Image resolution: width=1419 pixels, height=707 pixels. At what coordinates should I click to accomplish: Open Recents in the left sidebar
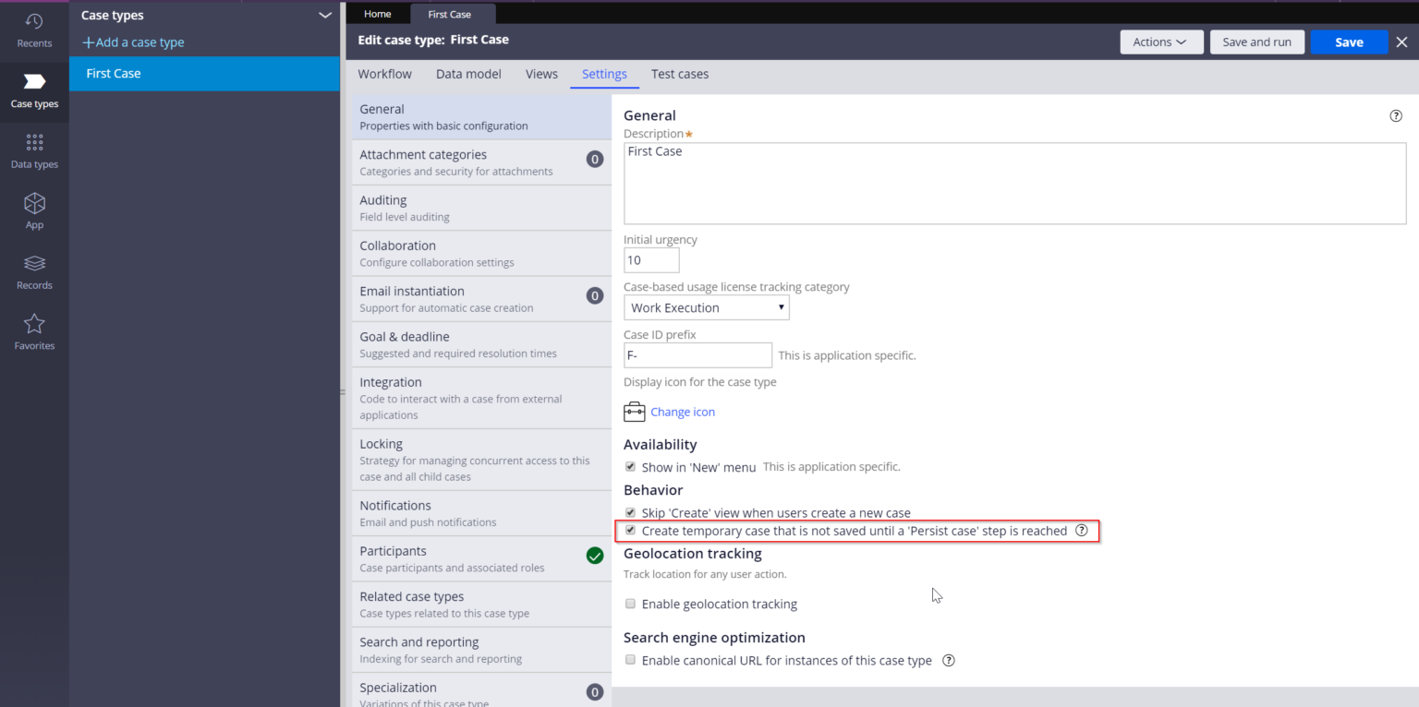34,30
